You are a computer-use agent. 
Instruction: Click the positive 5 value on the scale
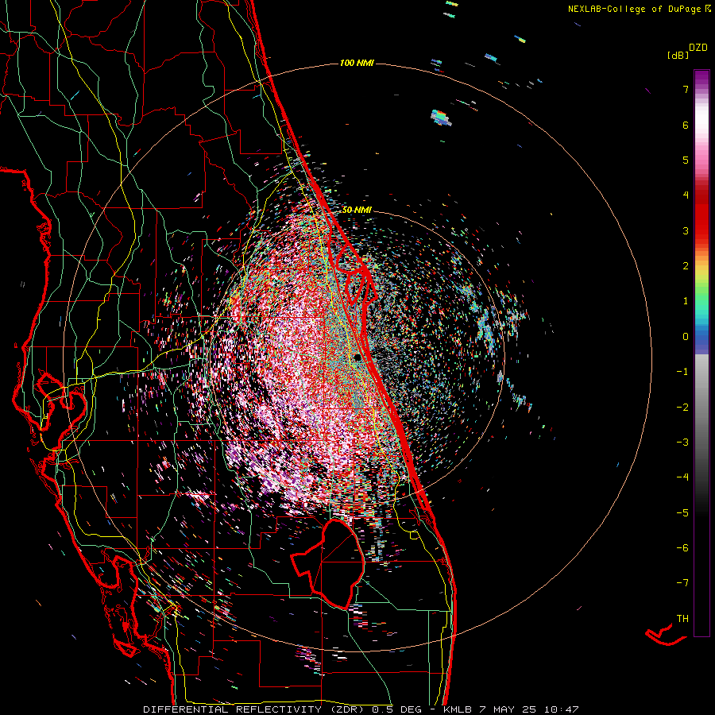click(686, 160)
